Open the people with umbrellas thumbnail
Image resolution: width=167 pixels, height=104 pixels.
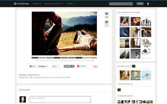(x=146, y=21)
